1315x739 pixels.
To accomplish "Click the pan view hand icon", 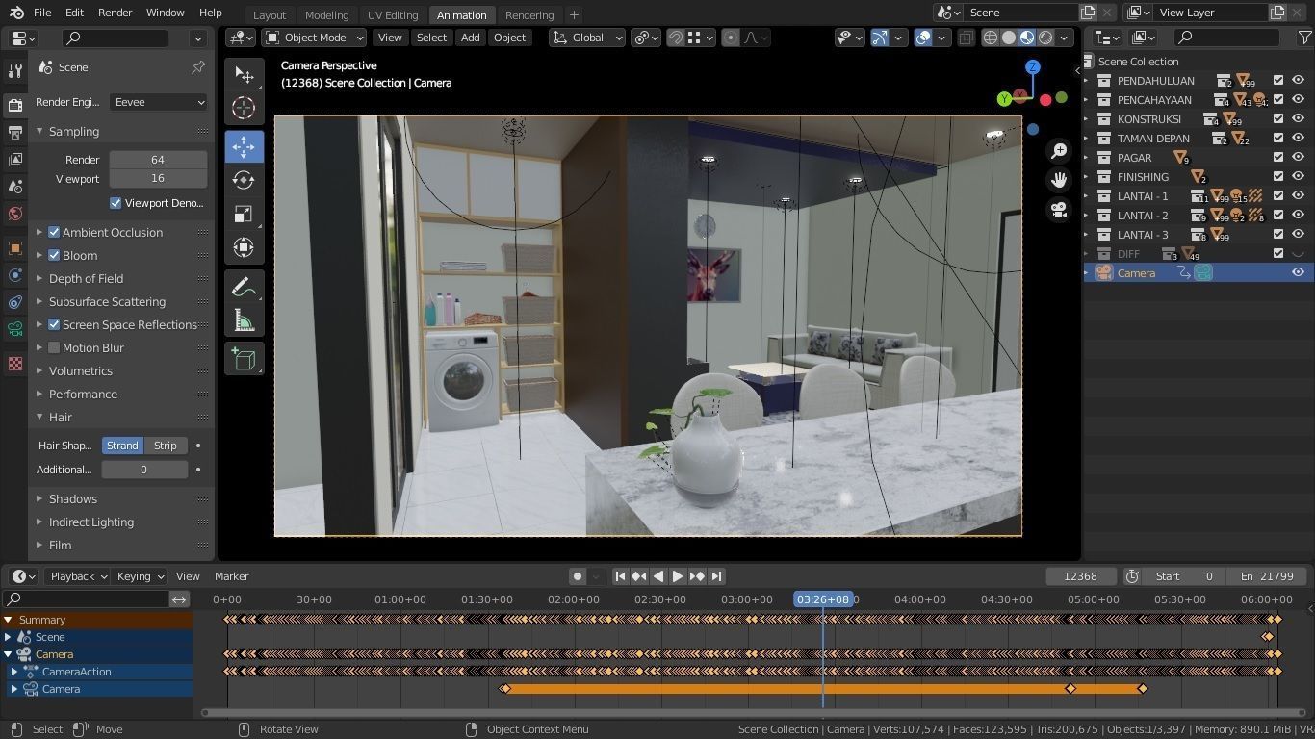I will tap(1059, 180).
